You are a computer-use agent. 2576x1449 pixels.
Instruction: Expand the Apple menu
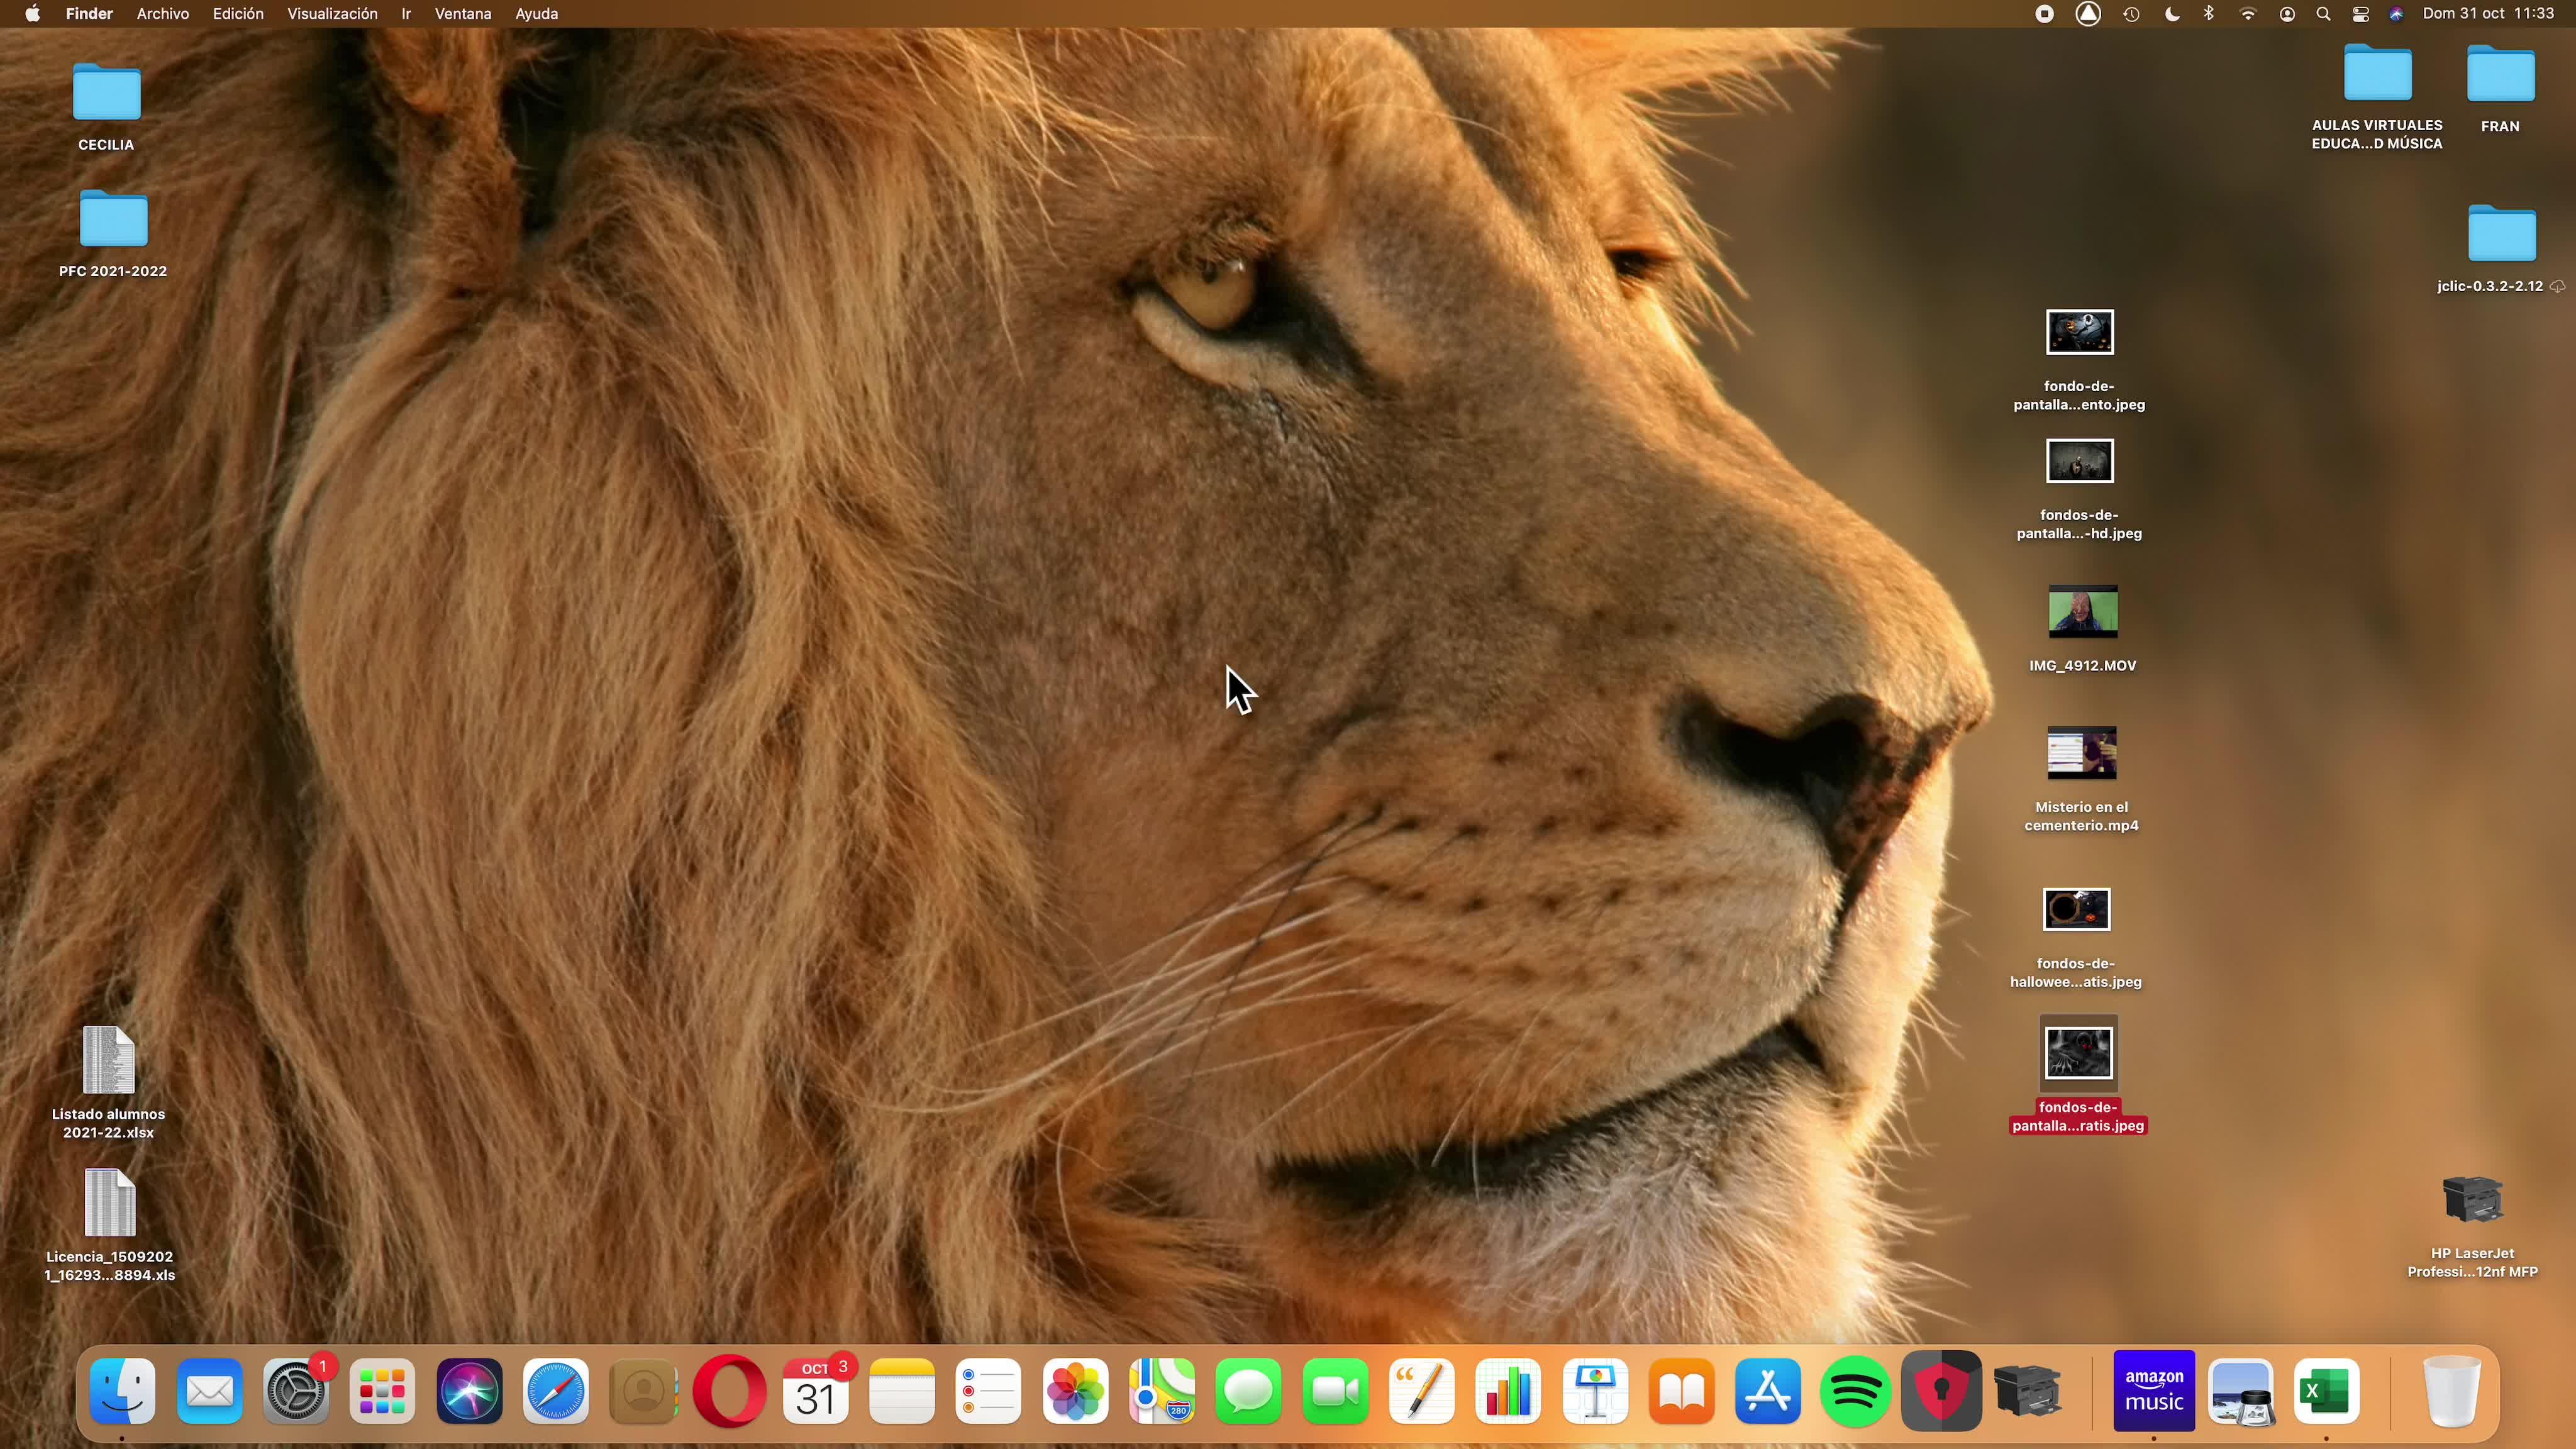[x=32, y=14]
